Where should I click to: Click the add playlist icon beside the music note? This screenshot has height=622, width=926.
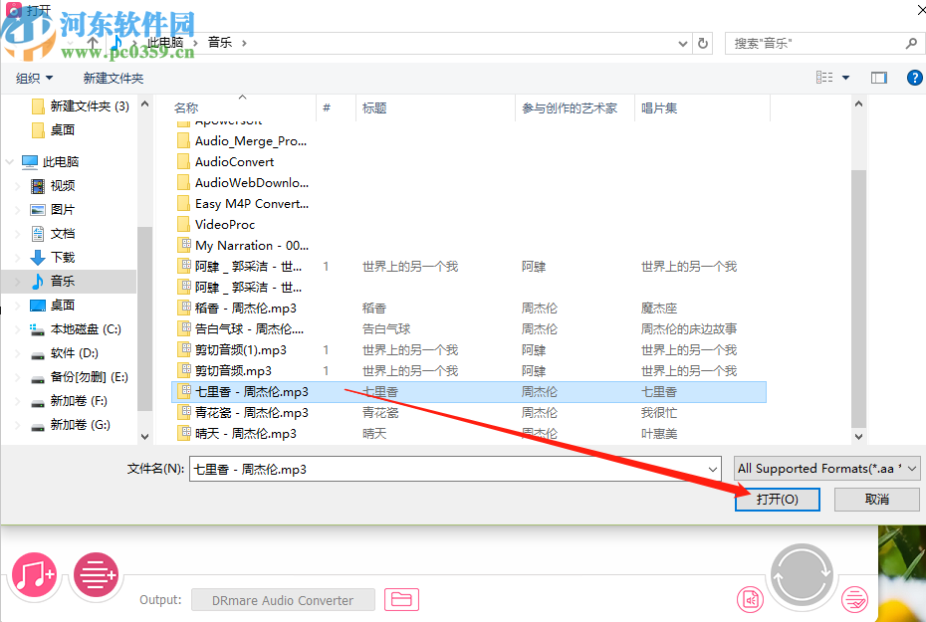(96, 575)
